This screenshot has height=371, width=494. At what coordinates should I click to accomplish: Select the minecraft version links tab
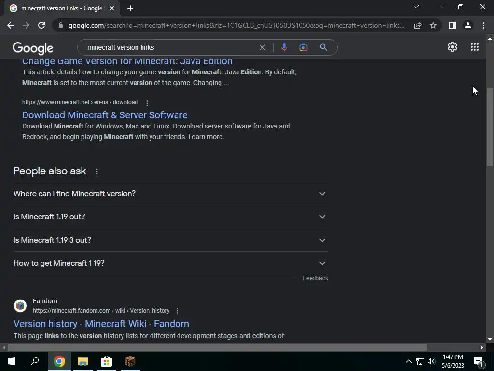click(61, 8)
